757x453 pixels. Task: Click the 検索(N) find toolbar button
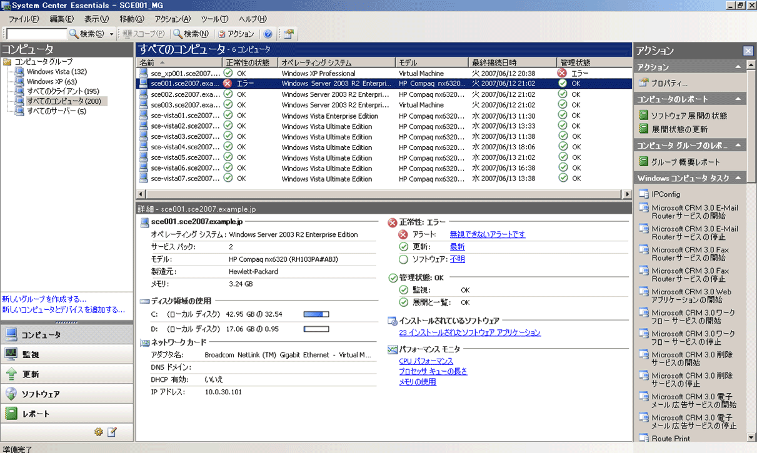pos(191,34)
